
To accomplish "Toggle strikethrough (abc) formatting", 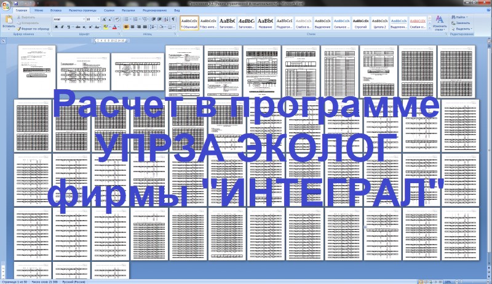I will (x=78, y=27).
